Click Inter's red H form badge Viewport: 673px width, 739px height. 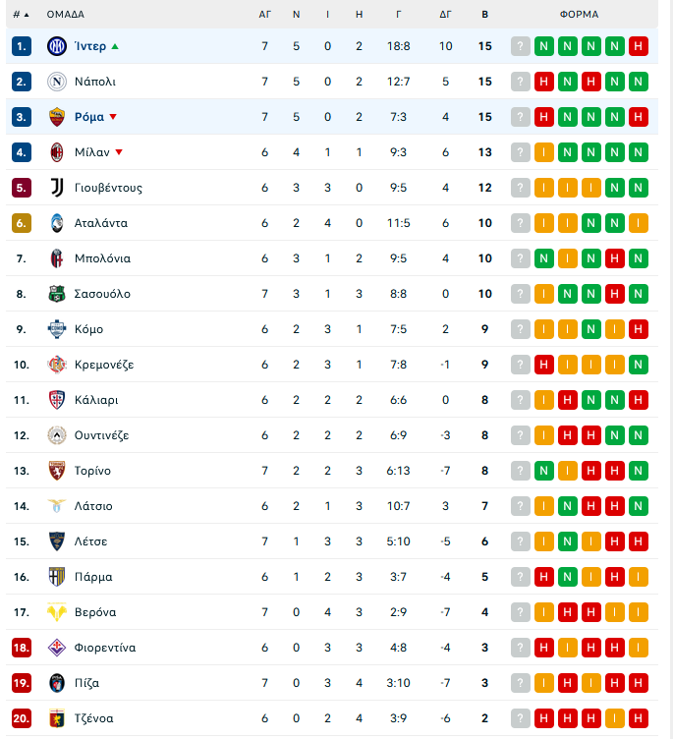coord(639,46)
